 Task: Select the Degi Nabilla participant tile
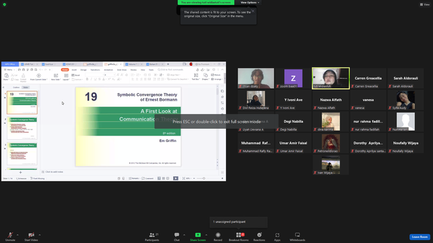point(293,122)
